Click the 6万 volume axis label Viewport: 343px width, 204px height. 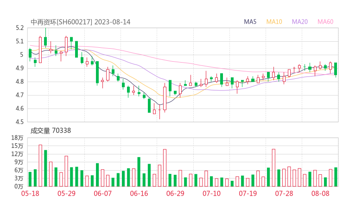click(19, 170)
